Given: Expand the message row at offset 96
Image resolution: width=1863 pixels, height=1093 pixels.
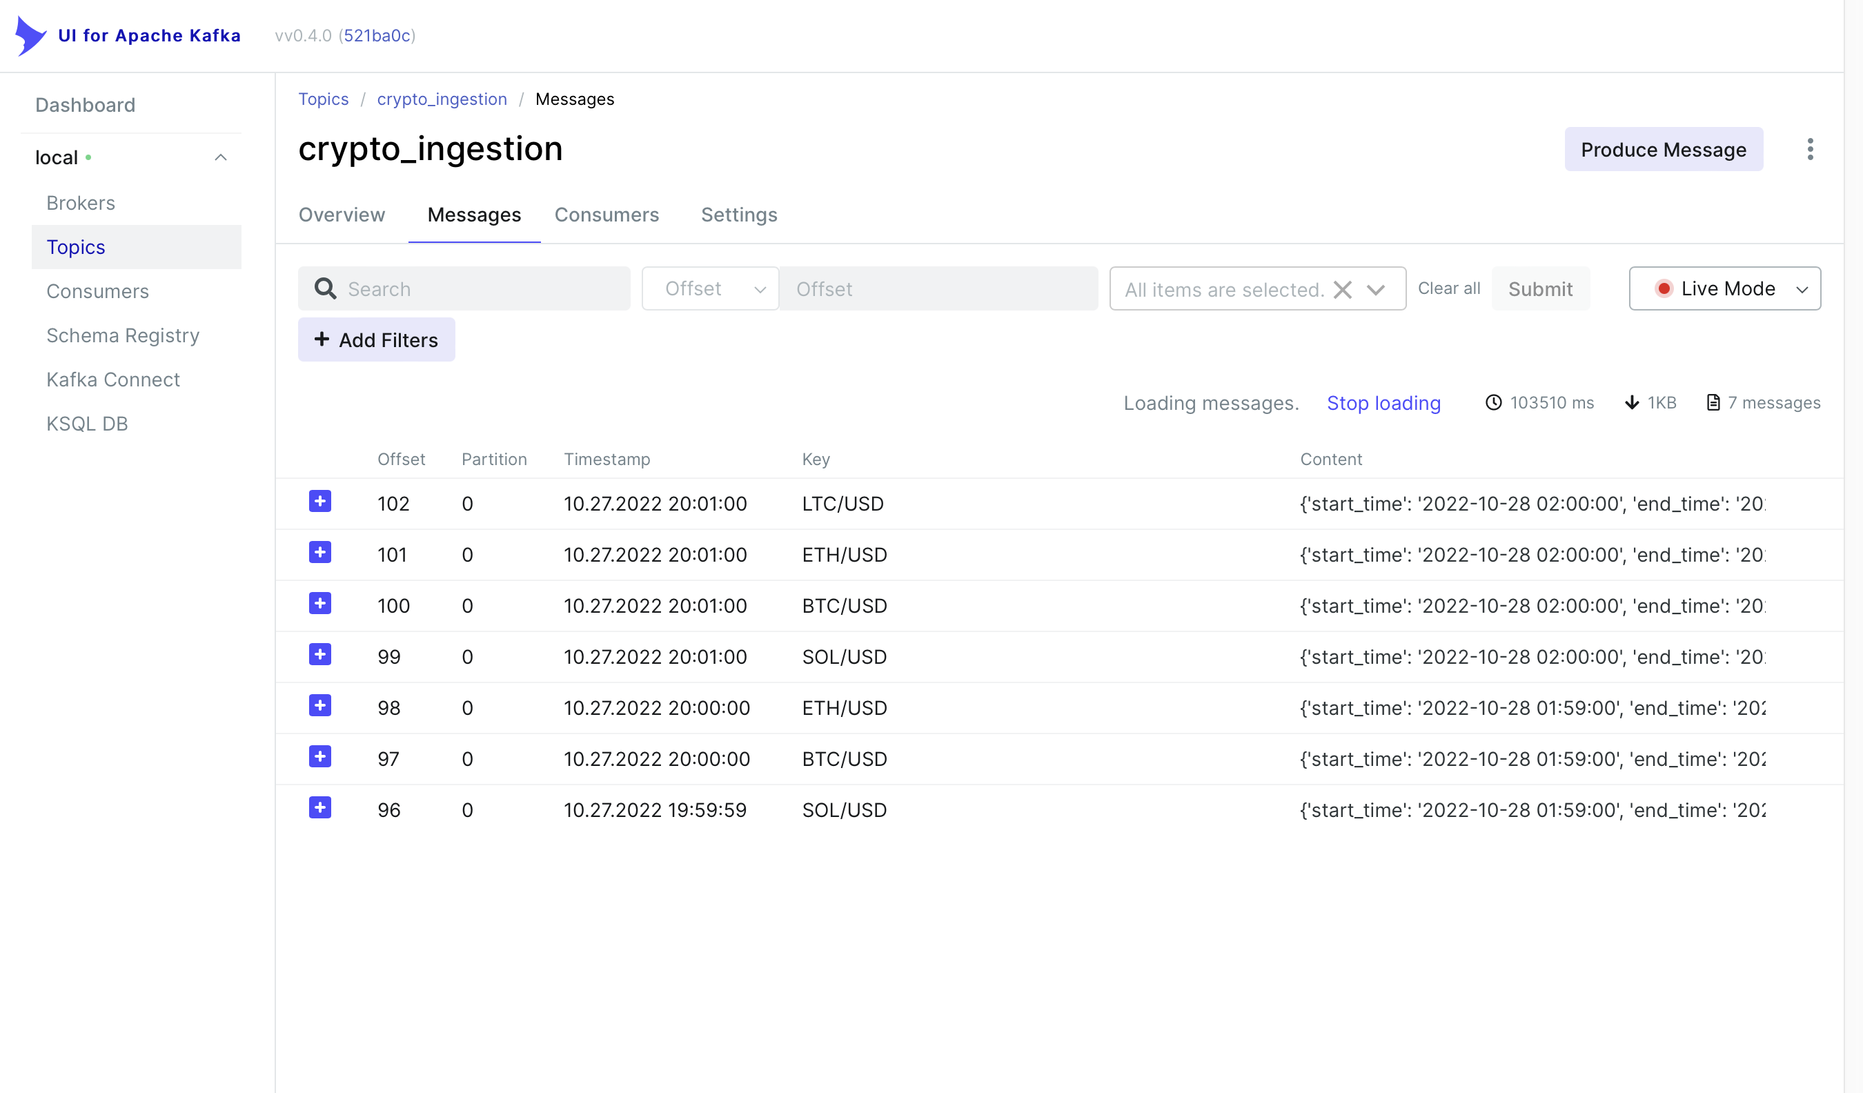Looking at the screenshot, I should pyautogui.click(x=319, y=807).
